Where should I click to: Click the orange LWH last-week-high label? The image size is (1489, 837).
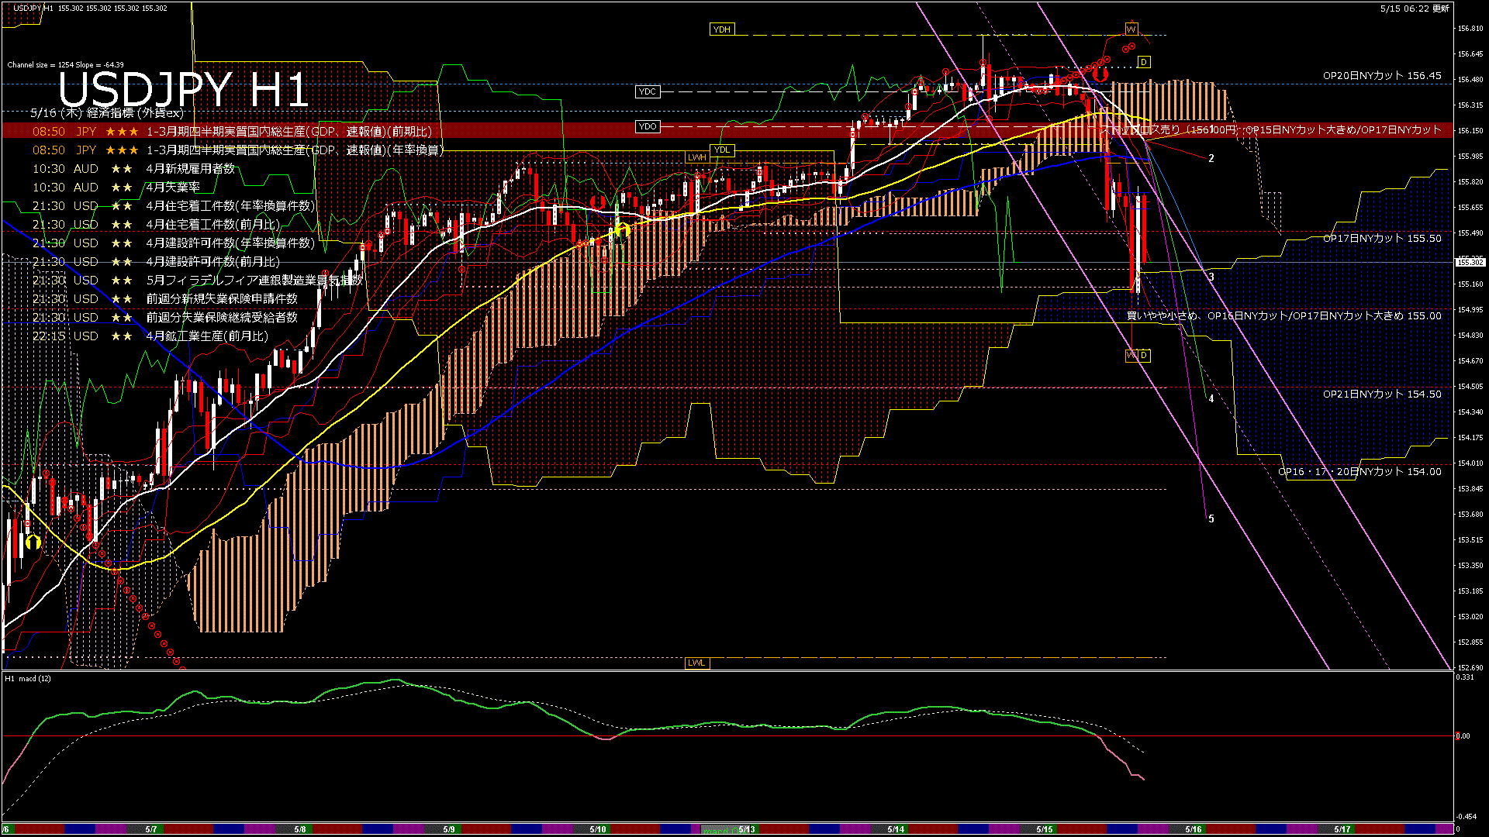click(x=696, y=157)
